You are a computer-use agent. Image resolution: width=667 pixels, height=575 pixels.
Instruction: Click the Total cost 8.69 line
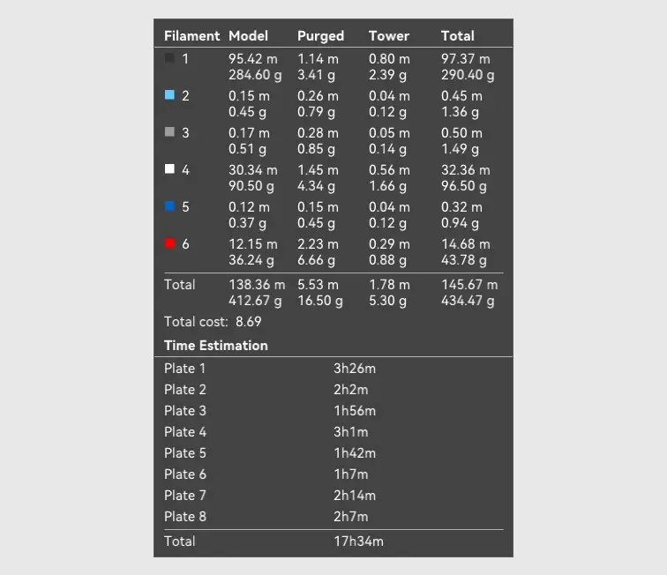(213, 322)
